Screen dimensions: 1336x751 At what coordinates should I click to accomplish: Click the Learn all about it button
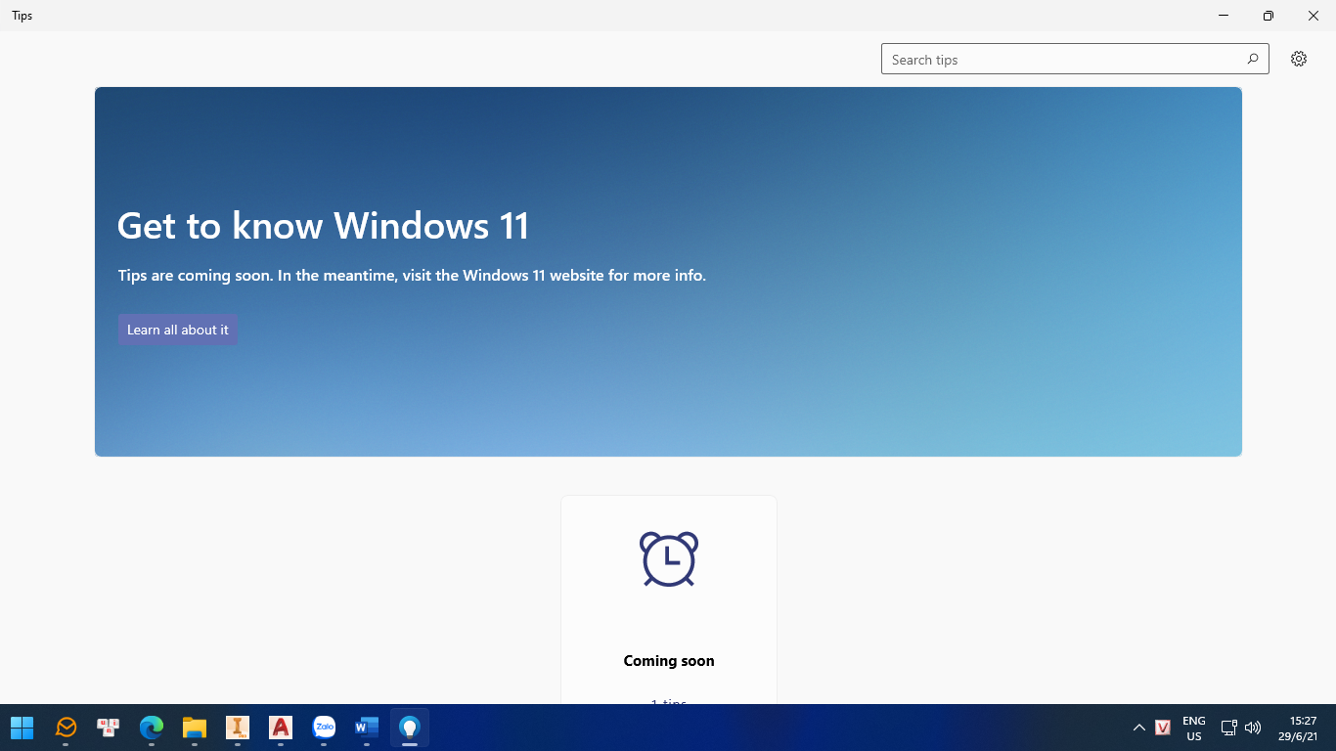click(x=178, y=330)
